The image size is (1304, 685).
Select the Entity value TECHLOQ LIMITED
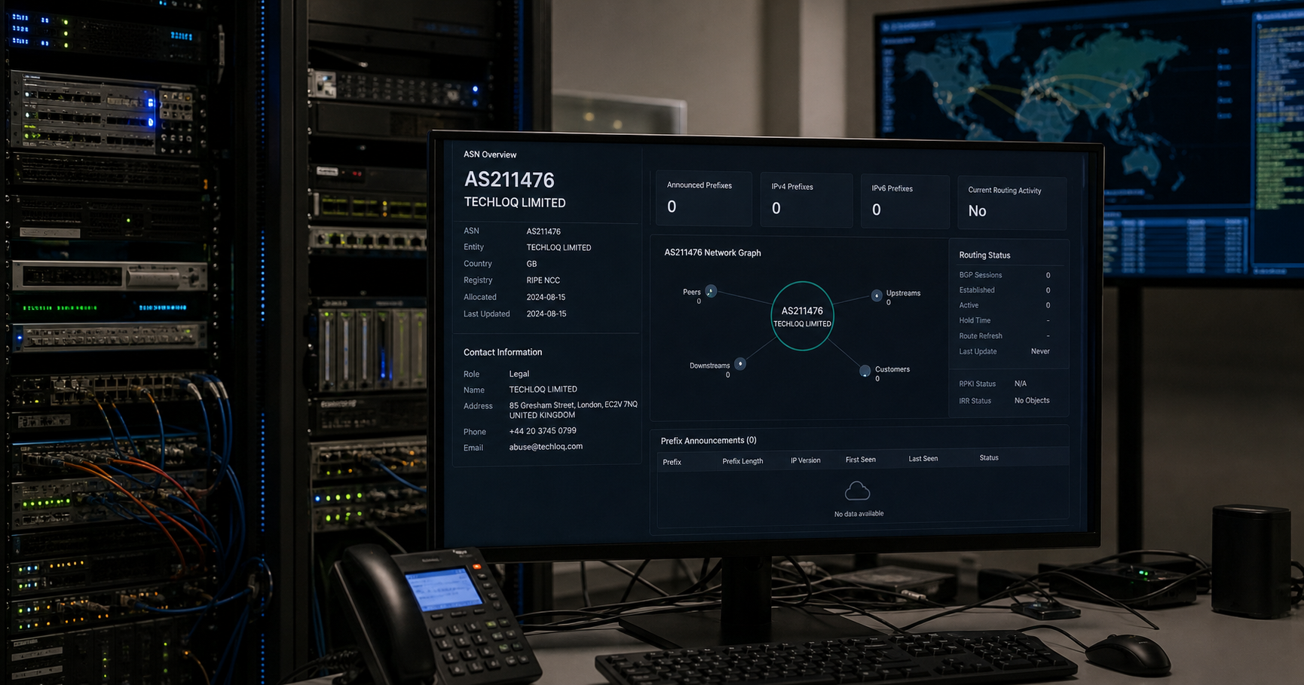[559, 247]
